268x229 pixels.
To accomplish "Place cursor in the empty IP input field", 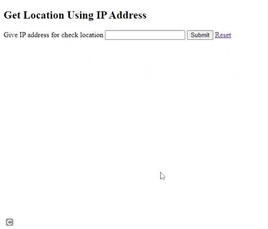I will click(145, 35).
